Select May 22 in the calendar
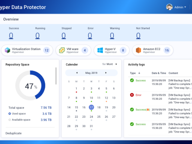The height and width of the screenshot is (144, 192). [x=76, y=117]
